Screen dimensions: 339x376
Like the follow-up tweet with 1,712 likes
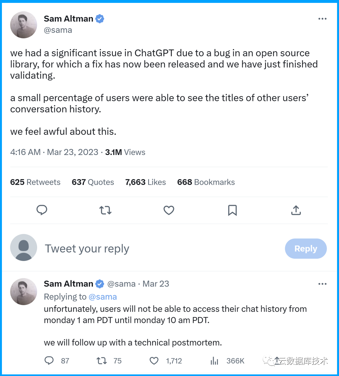click(154, 361)
